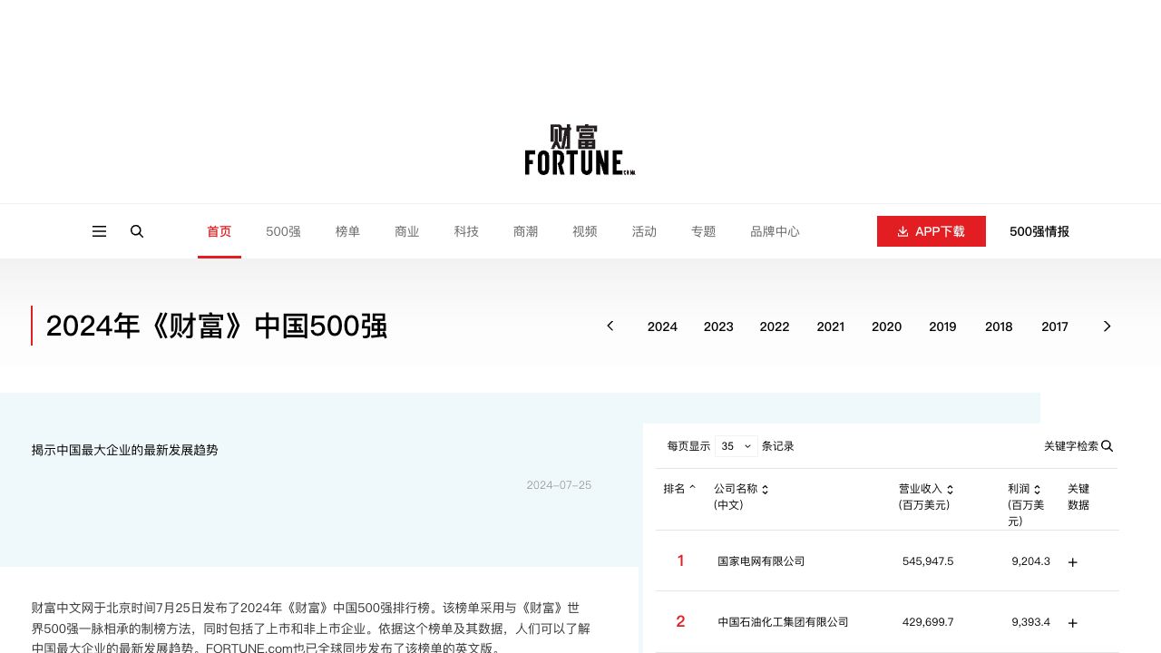Click the previous arrow before year 2024
The image size is (1161, 653).
point(610,326)
